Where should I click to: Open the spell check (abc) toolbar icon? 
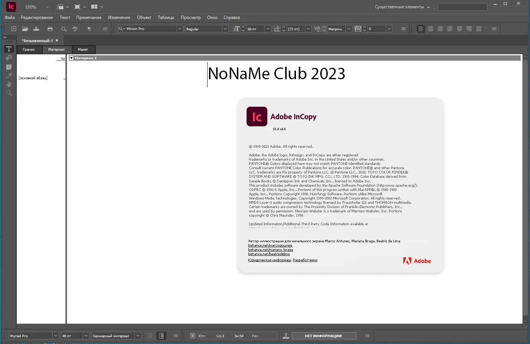75,29
